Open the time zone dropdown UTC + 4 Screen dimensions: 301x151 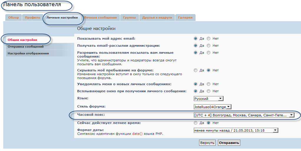pos(244,115)
